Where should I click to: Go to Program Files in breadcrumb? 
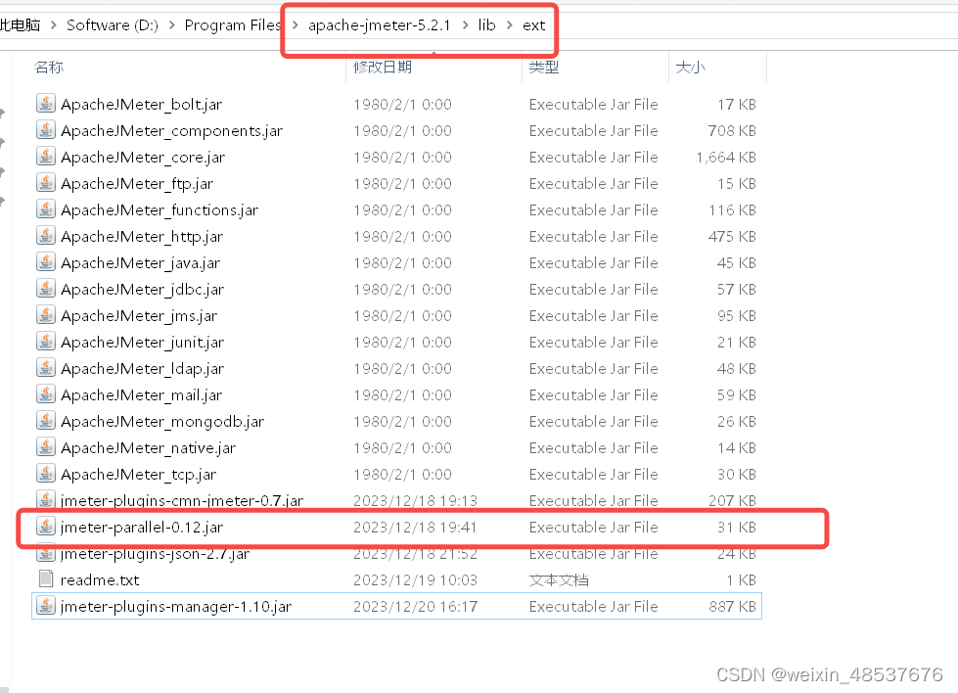[233, 25]
